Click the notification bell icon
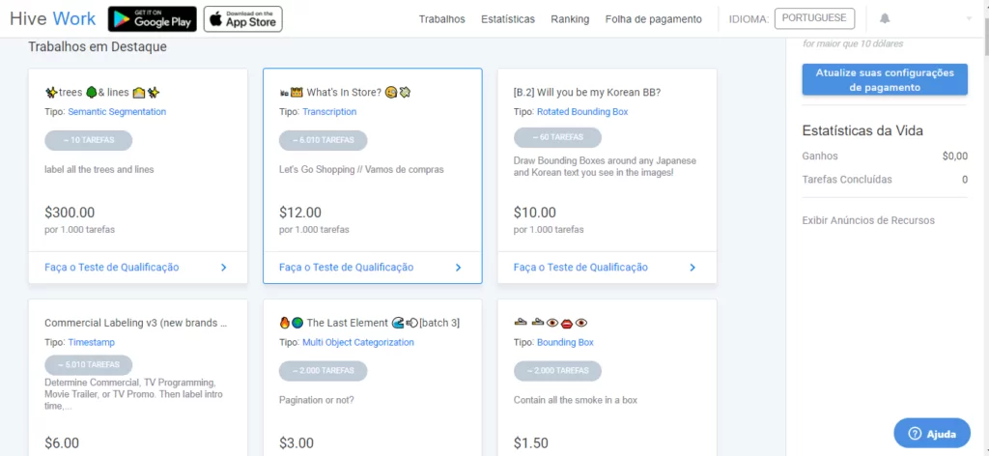This screenshot has width=989, height=456. [885, 18]
